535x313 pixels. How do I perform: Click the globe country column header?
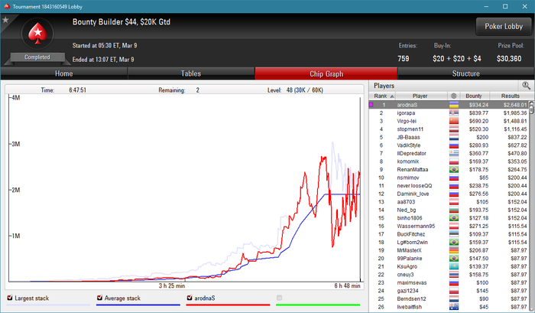pyautogui.click(x=454, y=96)
